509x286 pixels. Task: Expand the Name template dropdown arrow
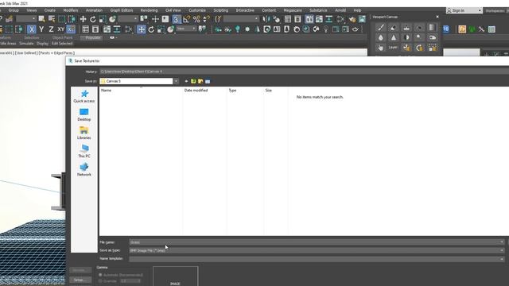502,259
